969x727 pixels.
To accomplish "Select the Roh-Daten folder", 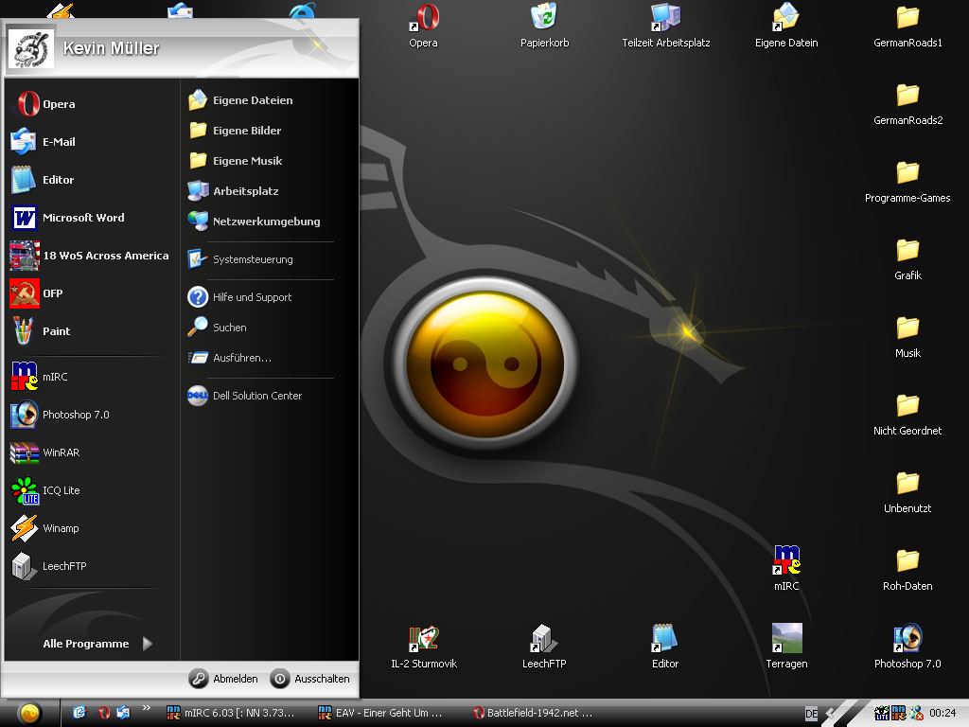I will point(907,569).
